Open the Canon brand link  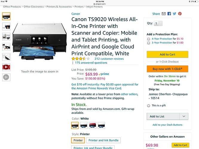[x=76, y=14]
